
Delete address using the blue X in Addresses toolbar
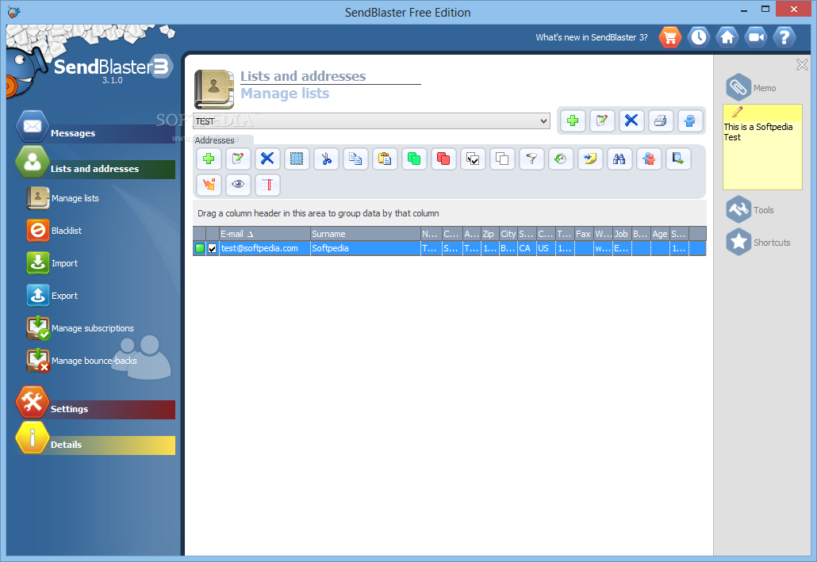pyautogui.click(x=267, y=159)
